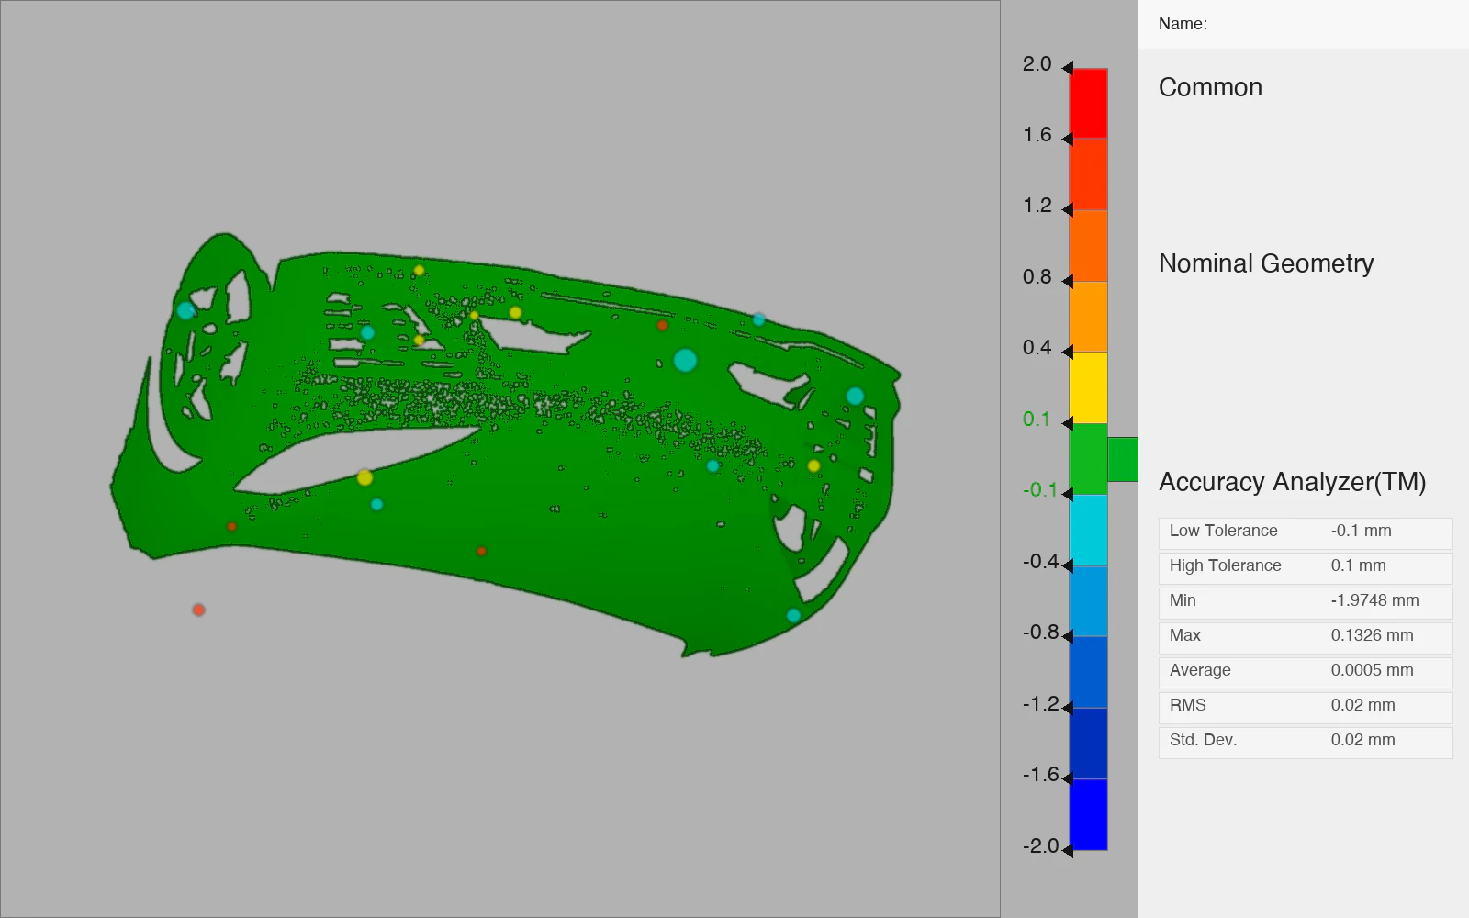Click the large cyan deviation point in mesh center

coord(685,360)
